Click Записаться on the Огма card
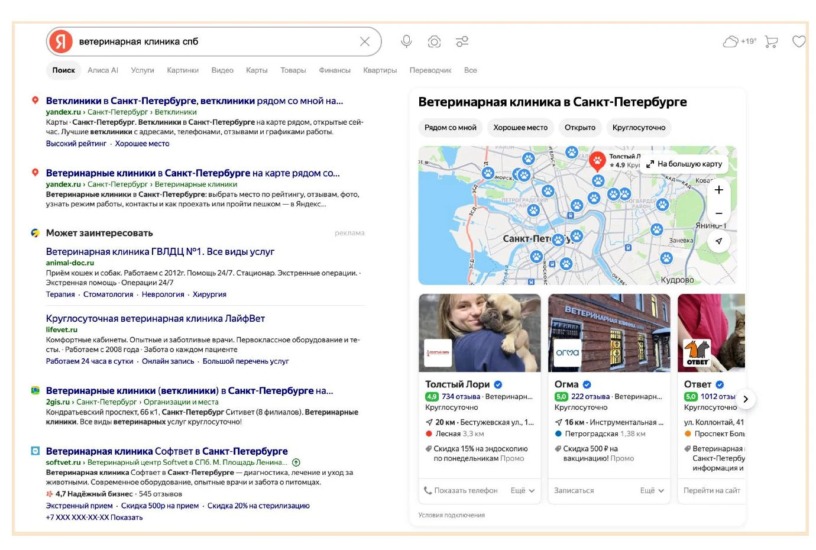The image size is (816, 550). click(574, 491)
